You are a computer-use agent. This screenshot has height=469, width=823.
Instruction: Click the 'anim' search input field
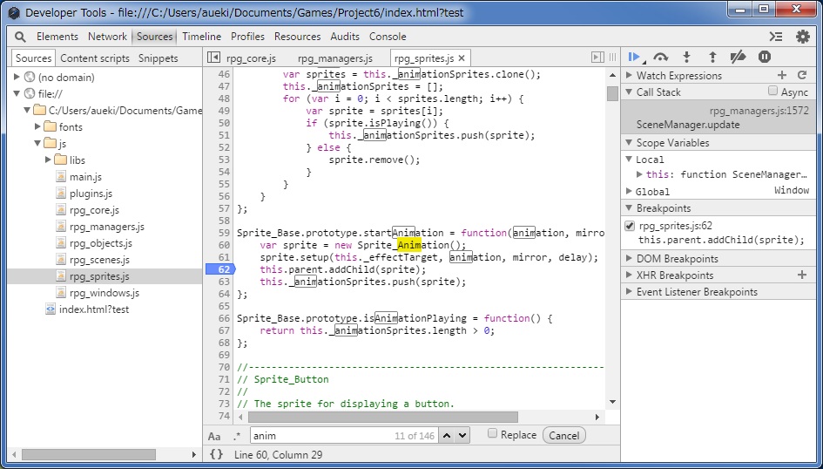(318, 435)
